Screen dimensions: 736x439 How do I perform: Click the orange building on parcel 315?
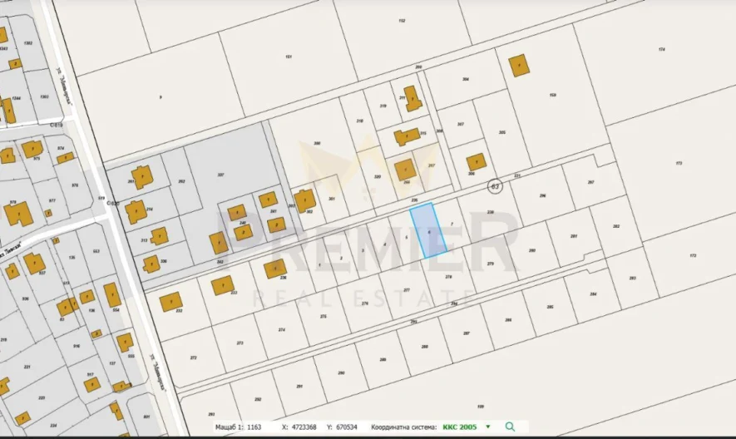click(407, 136)
